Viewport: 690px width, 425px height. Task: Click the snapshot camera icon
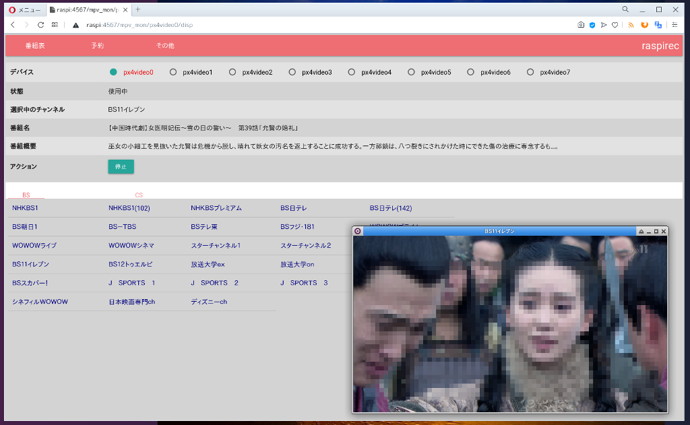(x=581, y=25)
